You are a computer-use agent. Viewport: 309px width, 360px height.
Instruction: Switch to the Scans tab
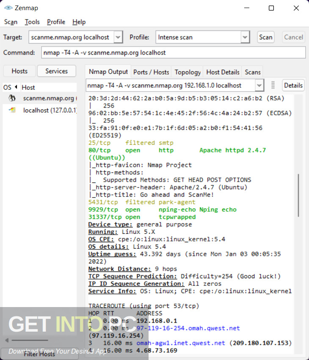[253, 72]
